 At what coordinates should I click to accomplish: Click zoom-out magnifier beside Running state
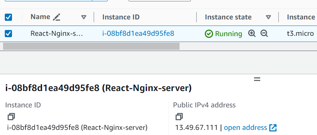[x=264, y=33]
